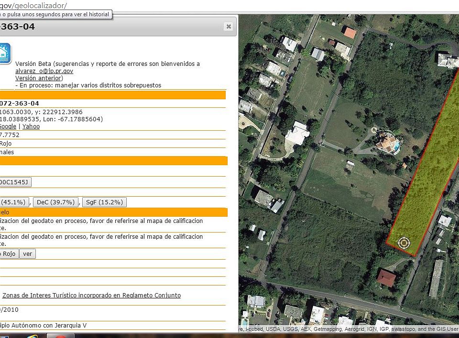Viewport: 459px width, 338px height.
Task: Click the Rojo button beside ver
Action: click(9, 254)
